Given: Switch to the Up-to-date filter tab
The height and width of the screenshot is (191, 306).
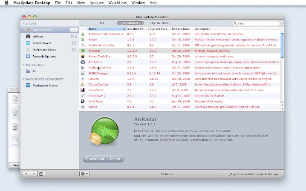Looking at the screenshot, I should 159,23.
